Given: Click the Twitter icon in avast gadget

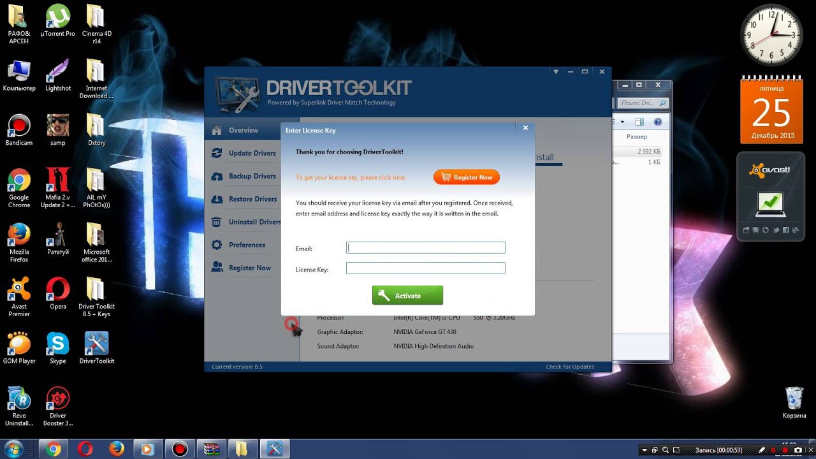Looking at the screenshot, I should [x=776, y=230].
